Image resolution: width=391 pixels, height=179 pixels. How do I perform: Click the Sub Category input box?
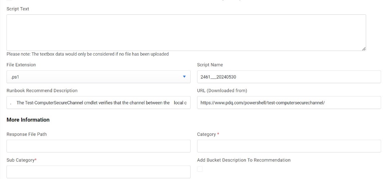(98, 171)
